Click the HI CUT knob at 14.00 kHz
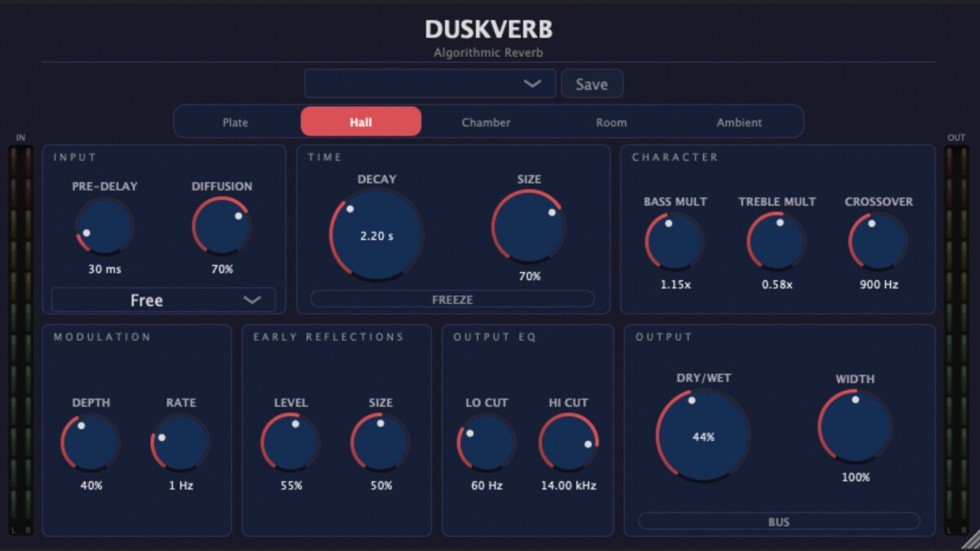This screenshot has height=551, width=980. (568, 442)
